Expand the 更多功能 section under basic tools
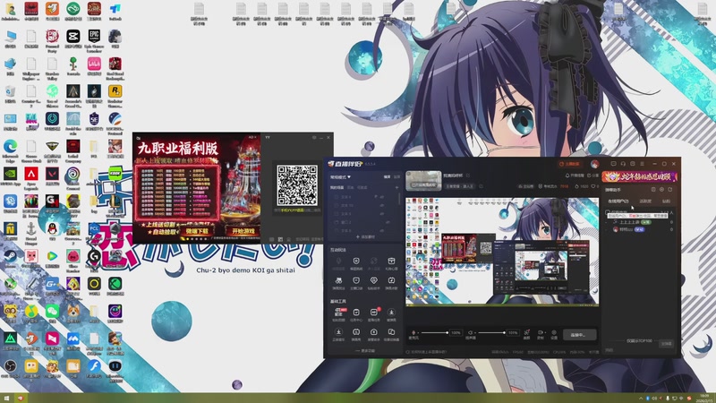The width and height of the screenshot is (716, 403). (x=365, y=351)
